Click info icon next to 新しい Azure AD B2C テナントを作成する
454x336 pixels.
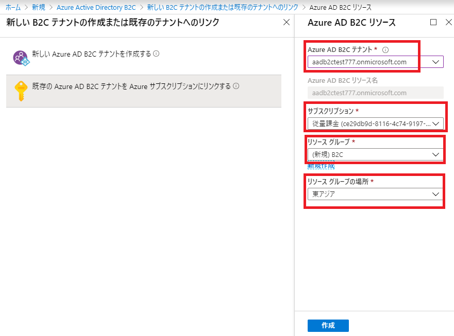[156, 54]
